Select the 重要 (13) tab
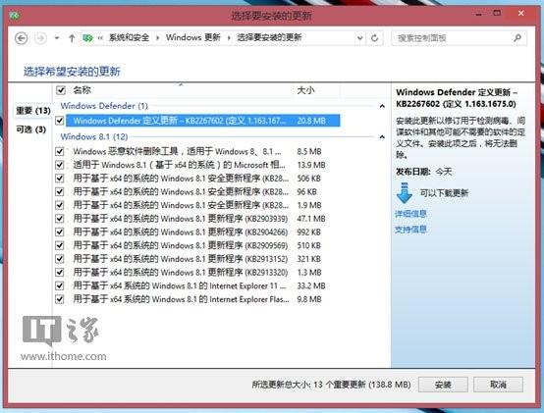Viewport: 544px width, 413px height. pyautogui.click(x=33, y=111)
